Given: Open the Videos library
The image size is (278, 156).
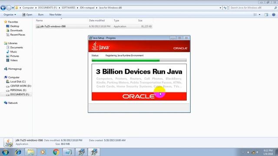Looking at the screenshot, I should [x=13, y=60].
